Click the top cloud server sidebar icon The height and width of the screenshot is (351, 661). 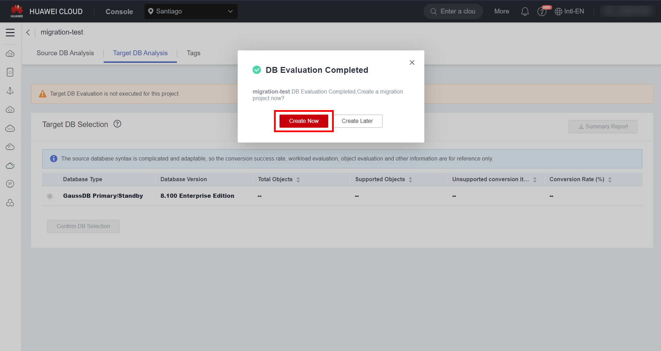[x=10, y=54]
